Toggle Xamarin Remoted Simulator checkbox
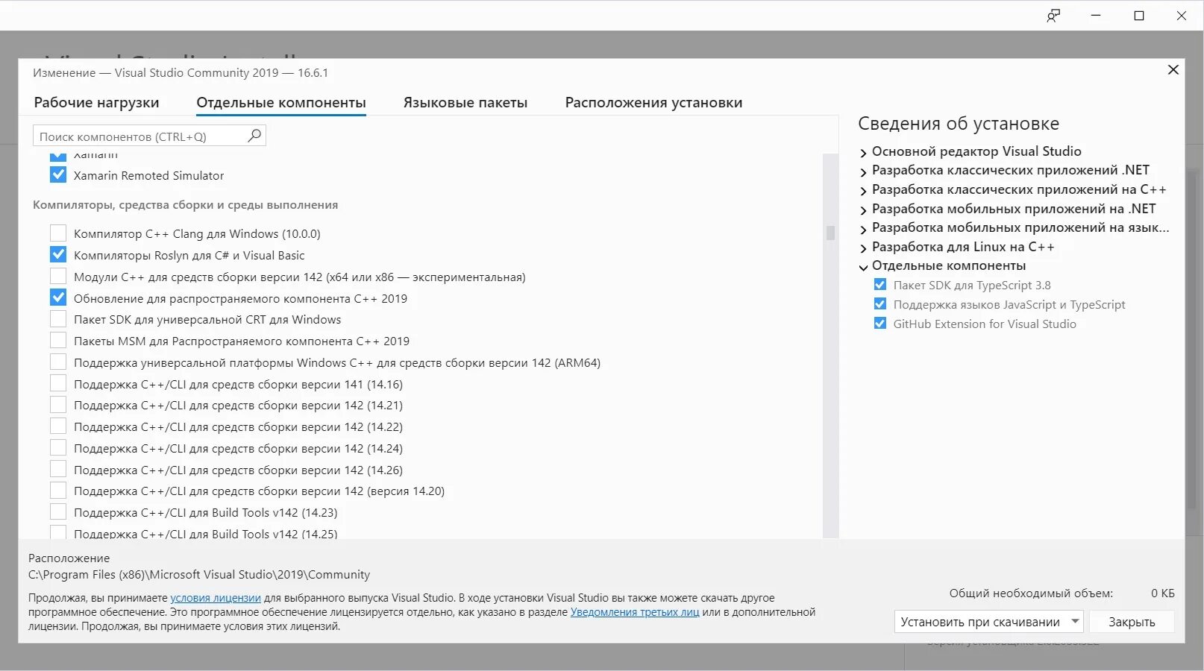 58,175
